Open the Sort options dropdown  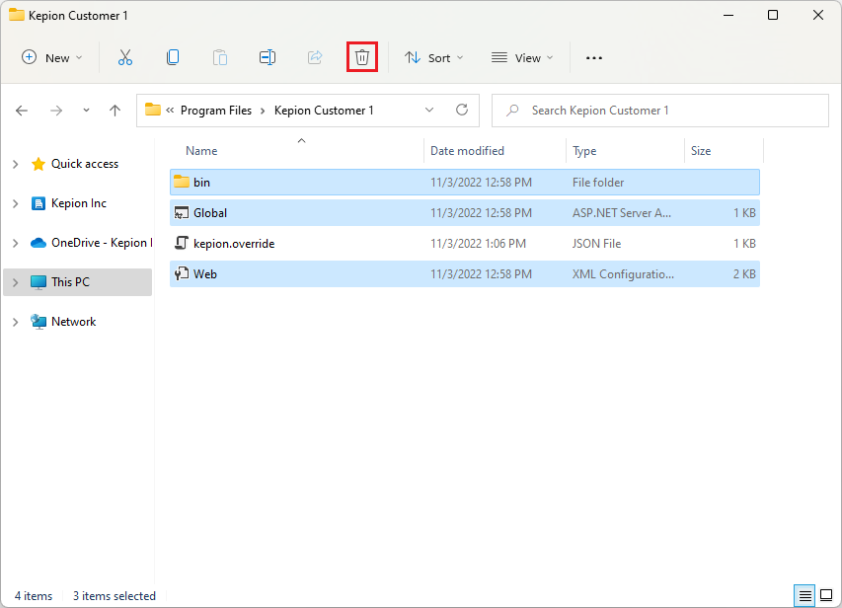434,57
